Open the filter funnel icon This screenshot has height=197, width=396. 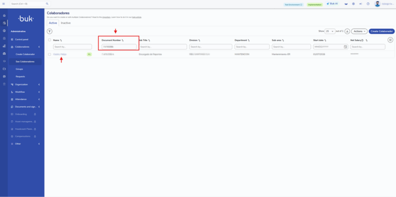tap(50, 31)
